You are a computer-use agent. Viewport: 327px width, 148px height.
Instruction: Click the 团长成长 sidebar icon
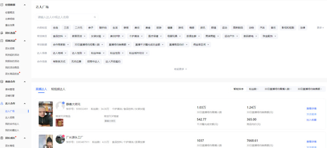point(2,138)
